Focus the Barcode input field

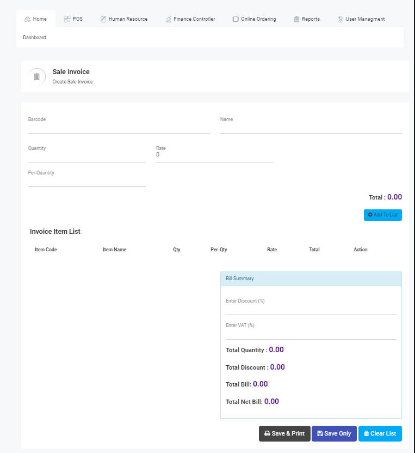point(119,128)
